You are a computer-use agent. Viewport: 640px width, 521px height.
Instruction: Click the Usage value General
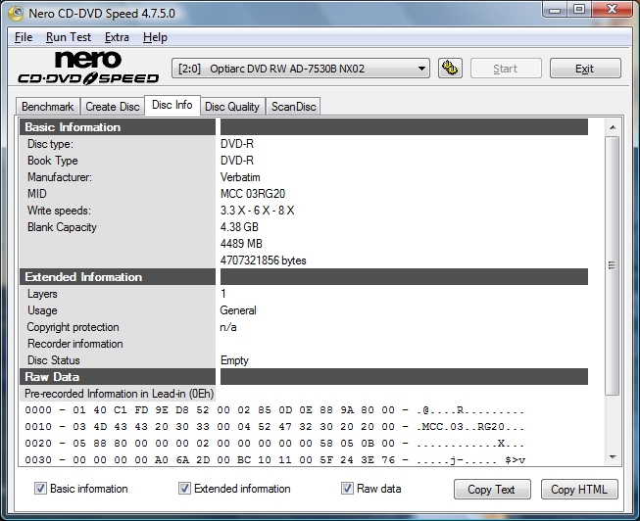238,310
